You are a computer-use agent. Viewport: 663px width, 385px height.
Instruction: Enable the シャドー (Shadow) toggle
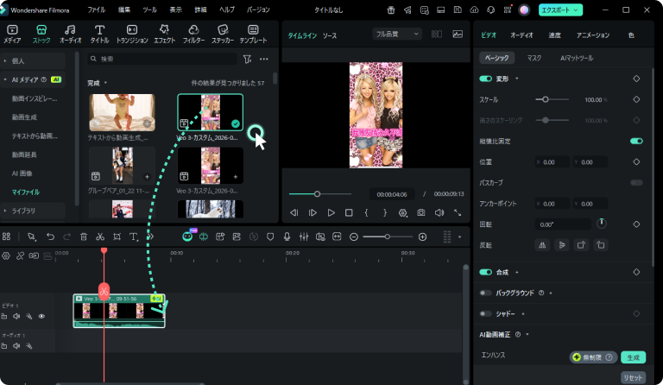(485, 313)
